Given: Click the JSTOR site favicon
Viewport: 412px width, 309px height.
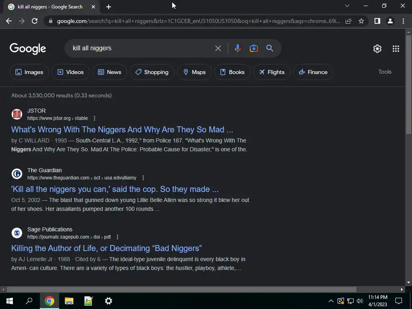Looking at the screenshot, I should click(x=17, y=114).
